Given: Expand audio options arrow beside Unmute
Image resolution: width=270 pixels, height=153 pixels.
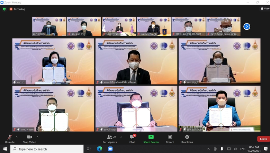Looking at the screenshot, I should (x=16, y=137).
